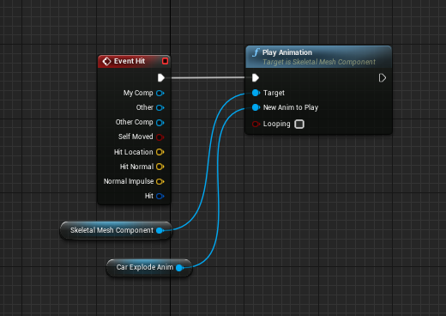Click the 'Hit Location' label
Image resolution: width=446 pixels, height=316 pixels.
pos(133,152)
